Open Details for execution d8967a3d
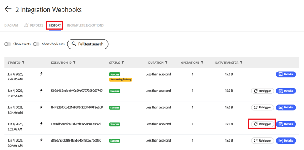304x150 pixels. [x=286, y=141]
